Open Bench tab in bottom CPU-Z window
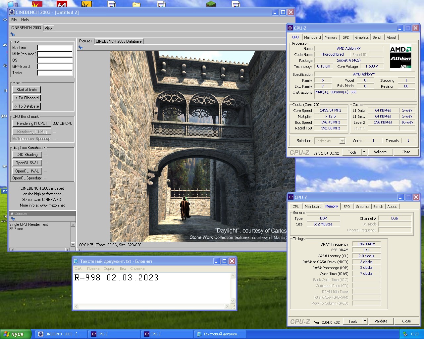The width and height of the screenshot is (424, 339). pyautogui.click(x=378, y=207)
